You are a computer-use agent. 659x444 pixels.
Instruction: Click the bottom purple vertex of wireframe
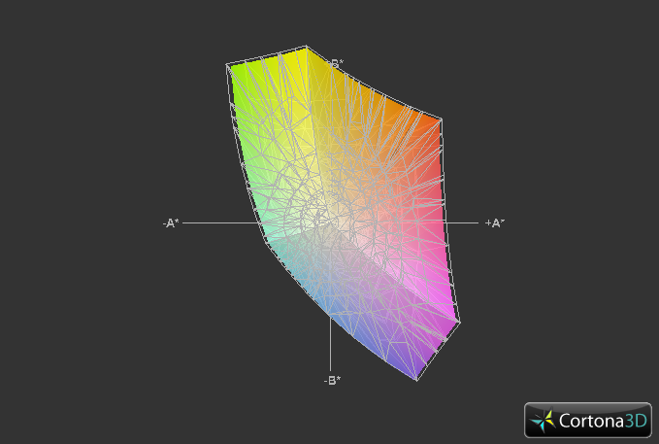pyautogui.click(x=419, y=380)
